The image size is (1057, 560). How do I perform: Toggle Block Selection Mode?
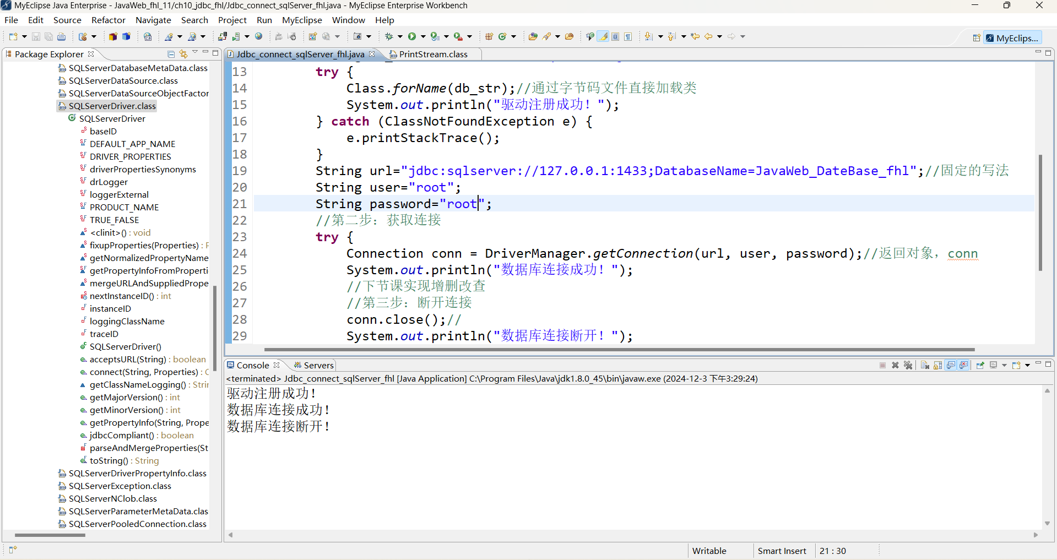pyautogui.click(x=615, y=36)
